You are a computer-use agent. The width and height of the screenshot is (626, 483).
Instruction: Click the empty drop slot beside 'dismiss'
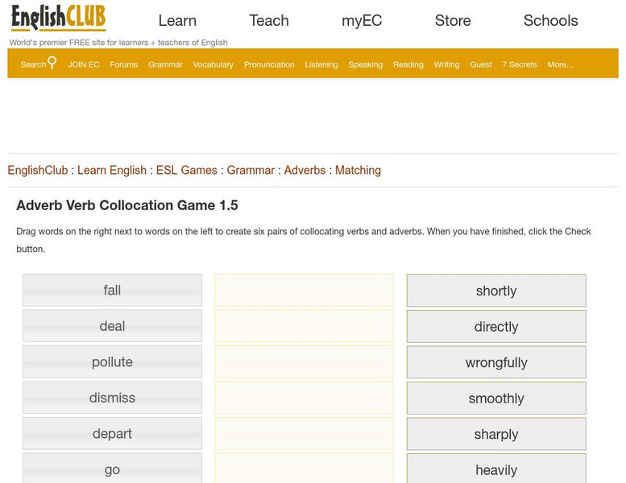click(304, 398)
